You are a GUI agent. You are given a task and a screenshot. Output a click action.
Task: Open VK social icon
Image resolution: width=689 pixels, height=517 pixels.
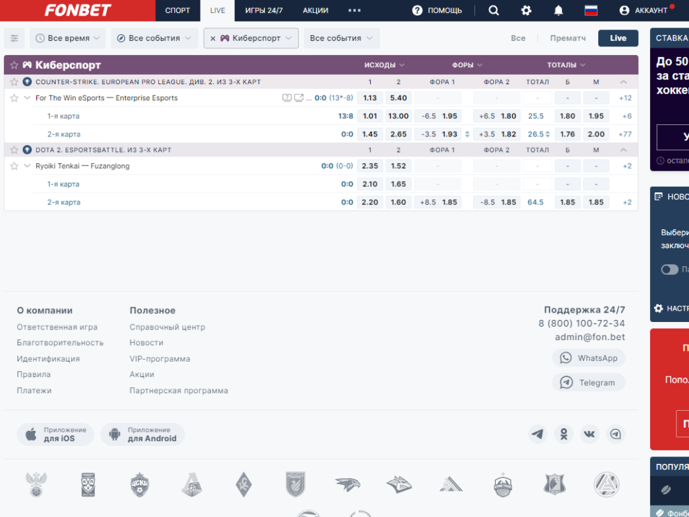coord(589,434)
